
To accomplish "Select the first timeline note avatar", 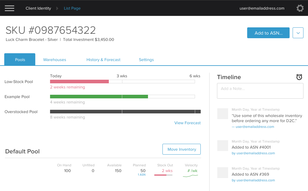I will (x=222, y=114).
